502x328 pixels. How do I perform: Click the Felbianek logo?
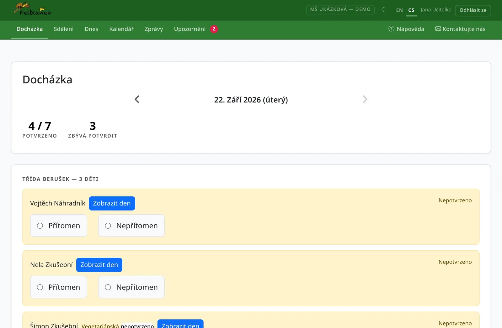pyautogui.click(x=33, y=9)
